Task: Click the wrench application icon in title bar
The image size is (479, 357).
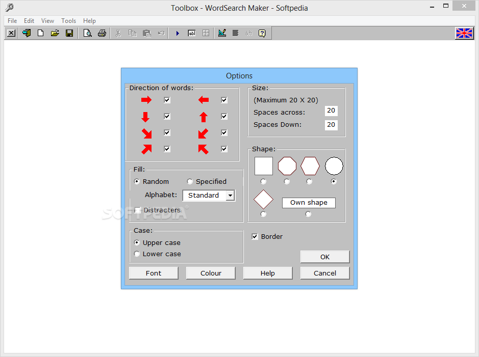Action: pyautogui.click(x=10, y=7)
